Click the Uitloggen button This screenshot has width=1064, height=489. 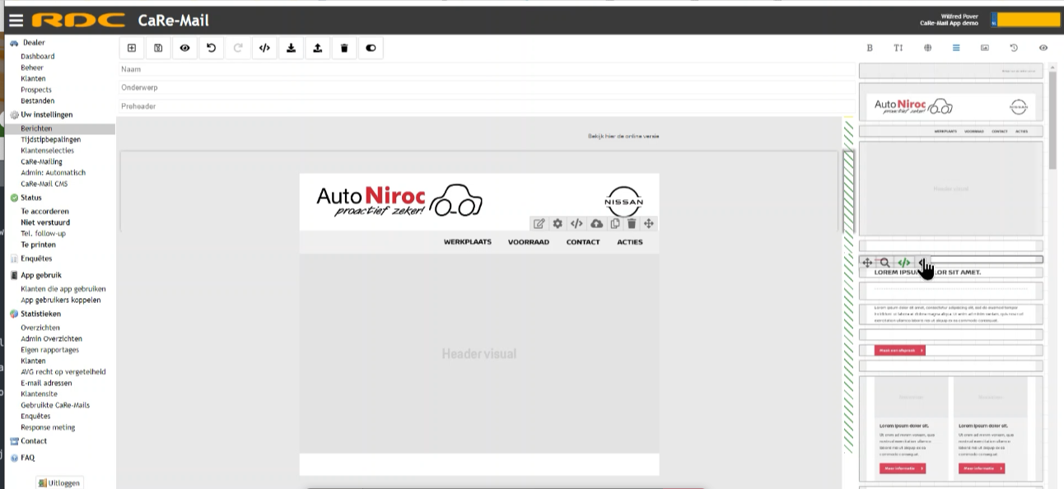[59, 482]
